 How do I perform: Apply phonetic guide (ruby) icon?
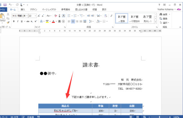(59, 16)
